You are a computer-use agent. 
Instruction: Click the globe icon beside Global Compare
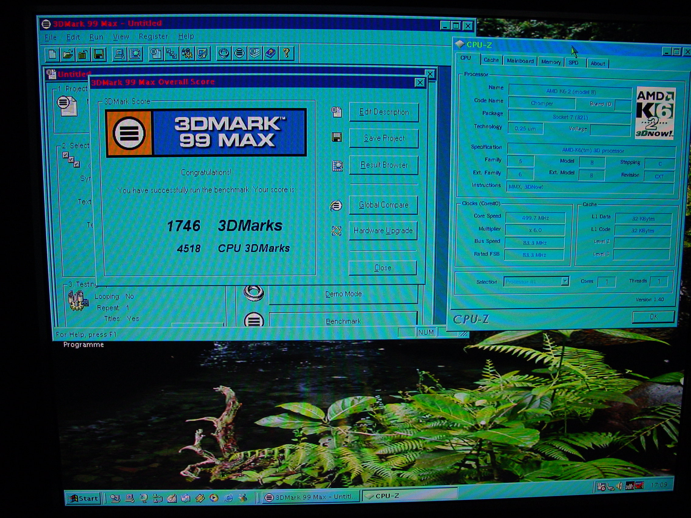click(x=336, y=205)
